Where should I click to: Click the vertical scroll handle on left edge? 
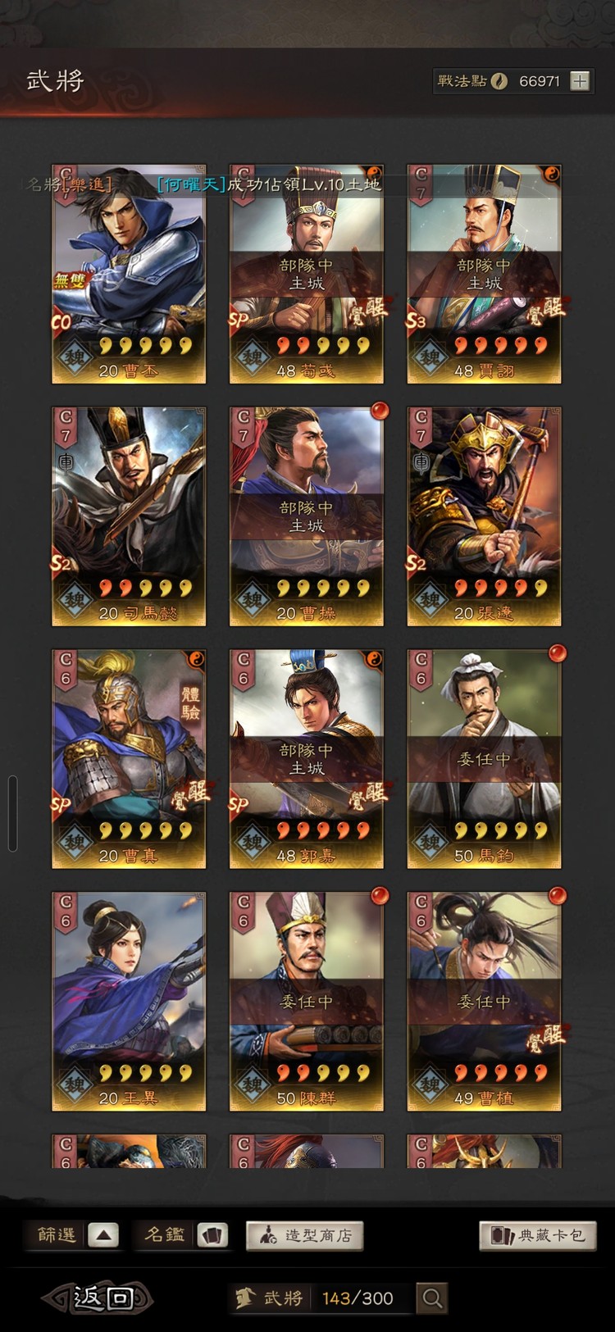[x=12, y=814]
